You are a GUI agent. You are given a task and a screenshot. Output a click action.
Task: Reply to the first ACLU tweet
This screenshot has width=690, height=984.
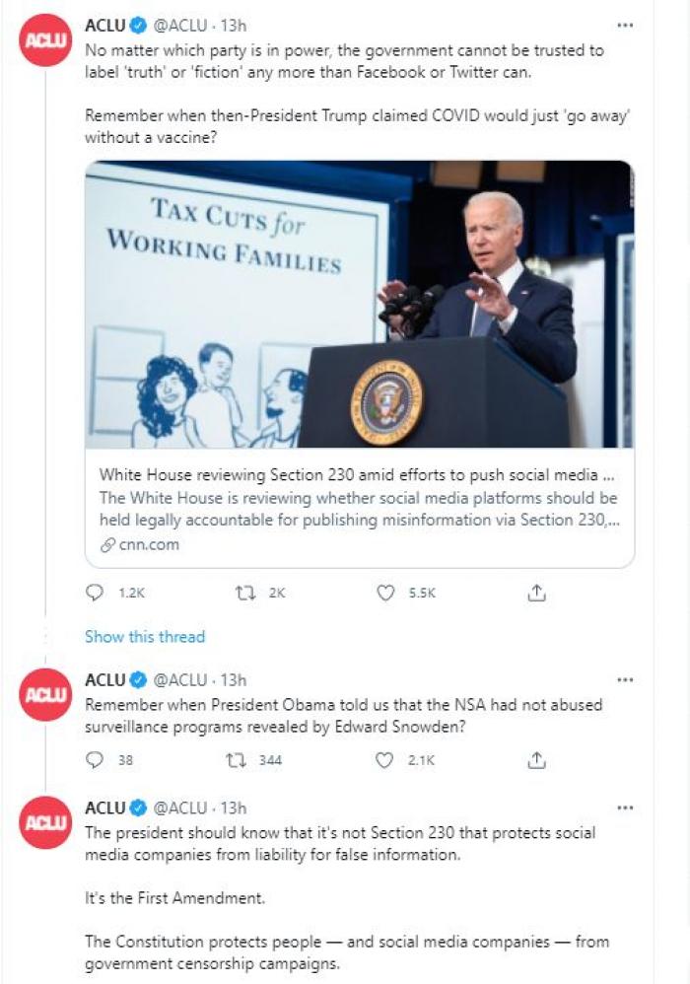point(95,594)
